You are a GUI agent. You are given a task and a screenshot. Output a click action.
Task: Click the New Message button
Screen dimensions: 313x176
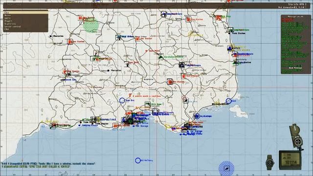tap(295, 68)
